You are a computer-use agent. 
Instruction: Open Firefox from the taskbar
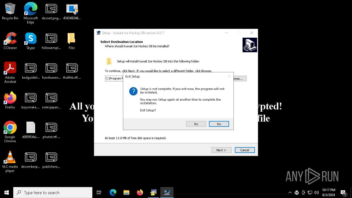140,193
